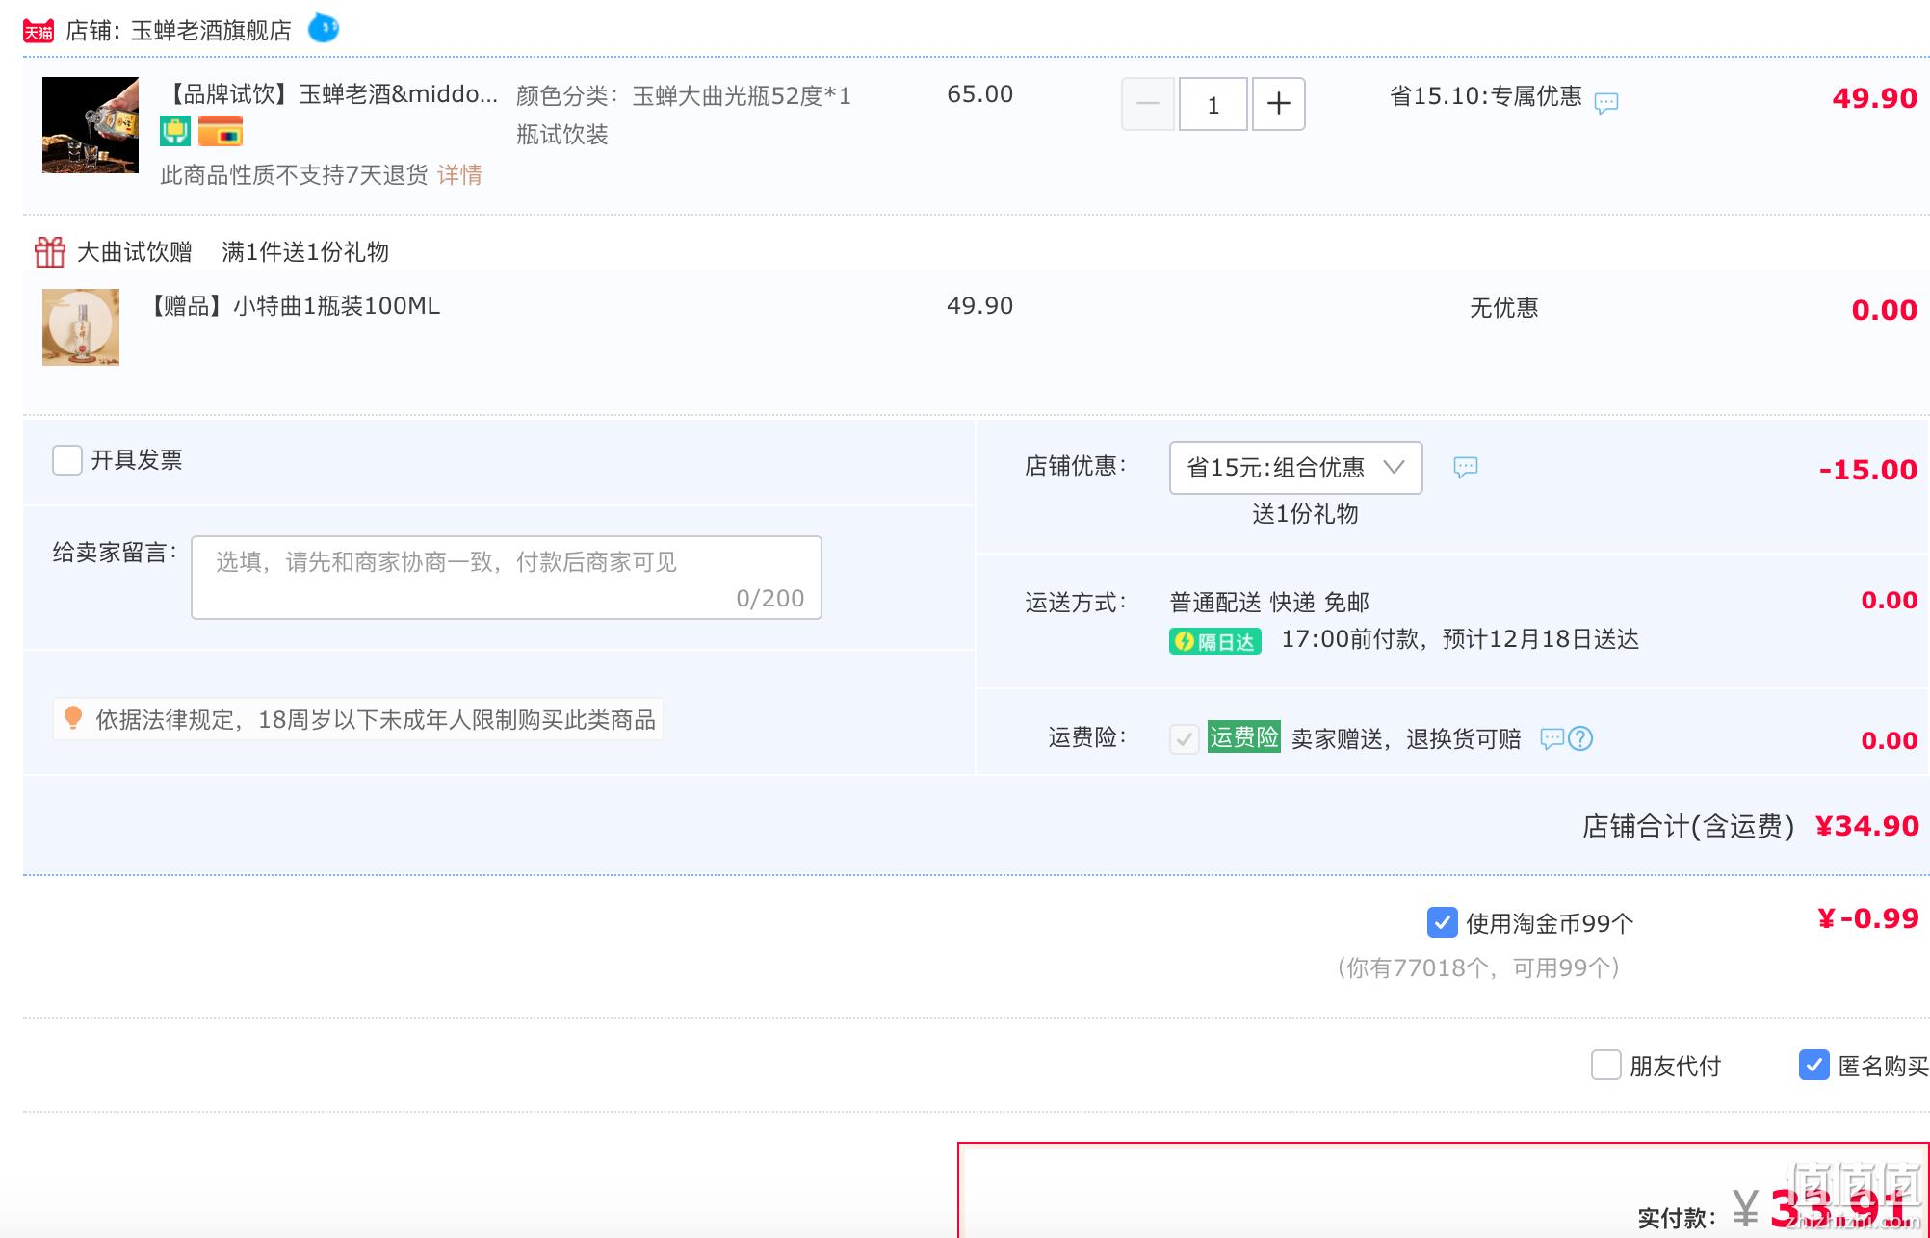The image size is (1930, 1238).
Task: Click the item subtotal price 49.90 in red
Action: (1874, 98)
